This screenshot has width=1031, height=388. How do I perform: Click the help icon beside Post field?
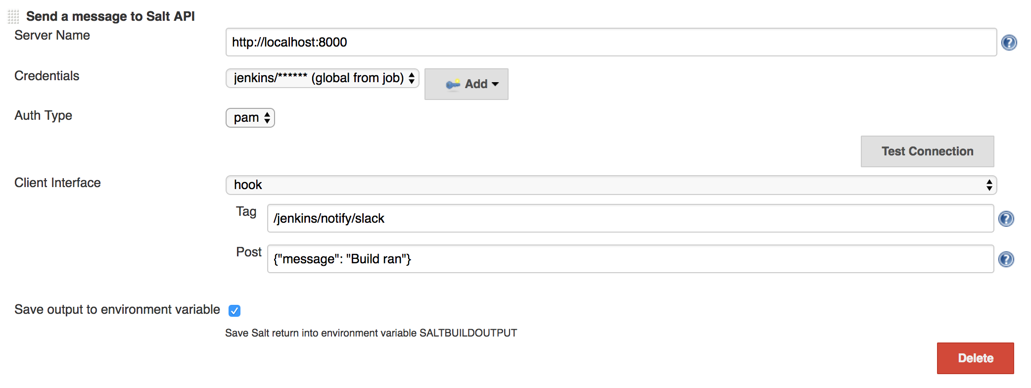coord(1007,259)
